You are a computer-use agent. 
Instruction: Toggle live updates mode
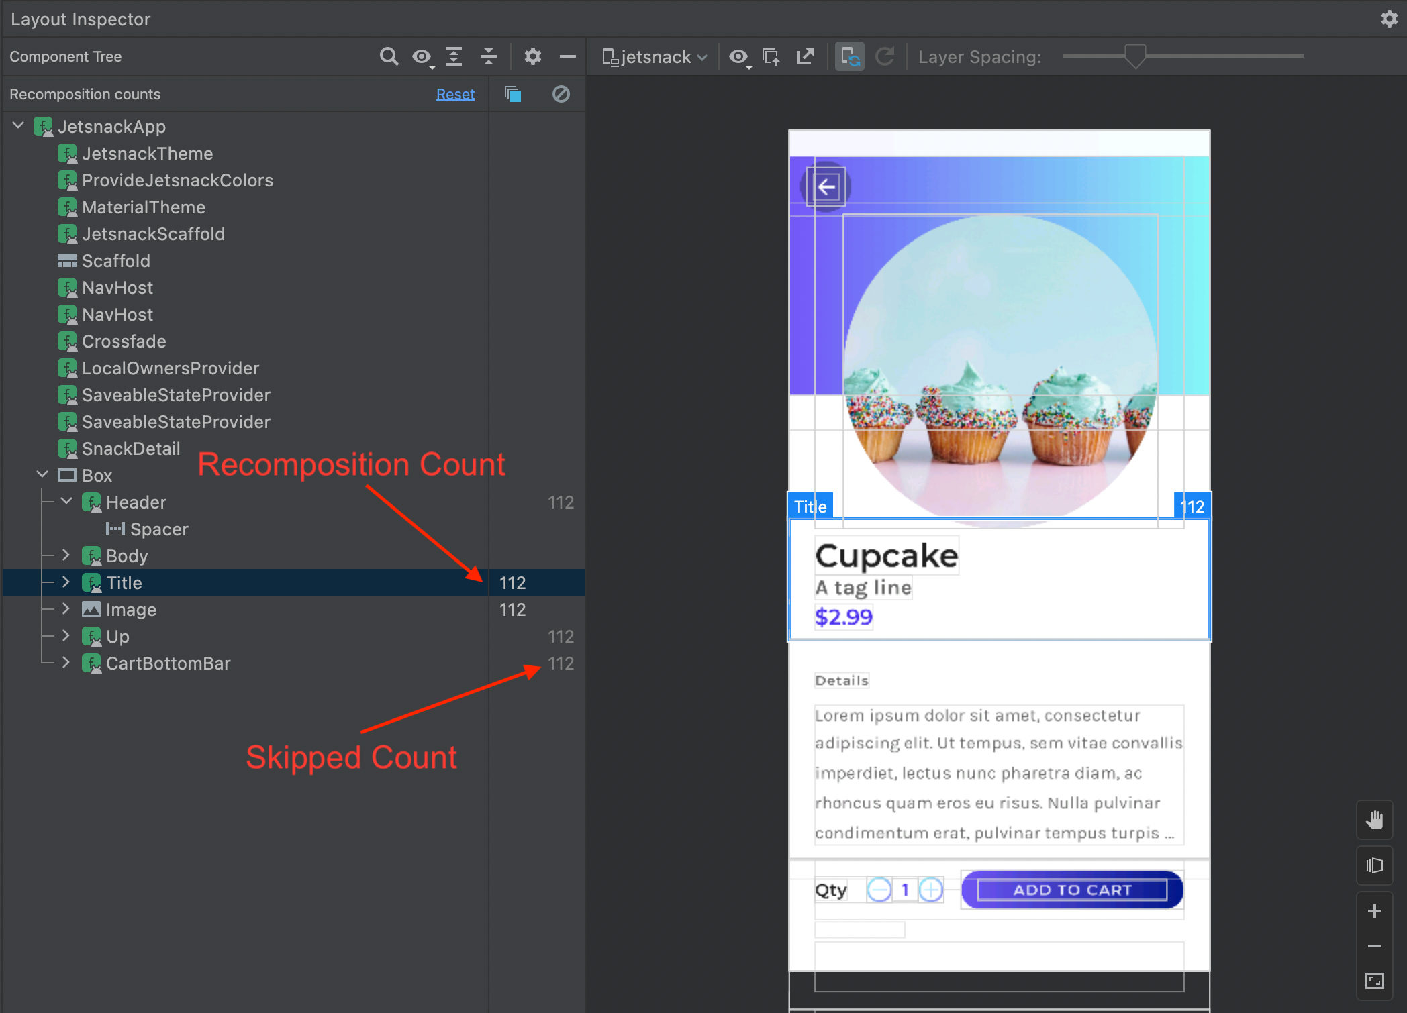click(849, 58)
